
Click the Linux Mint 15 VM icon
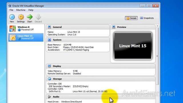point(13,37)
